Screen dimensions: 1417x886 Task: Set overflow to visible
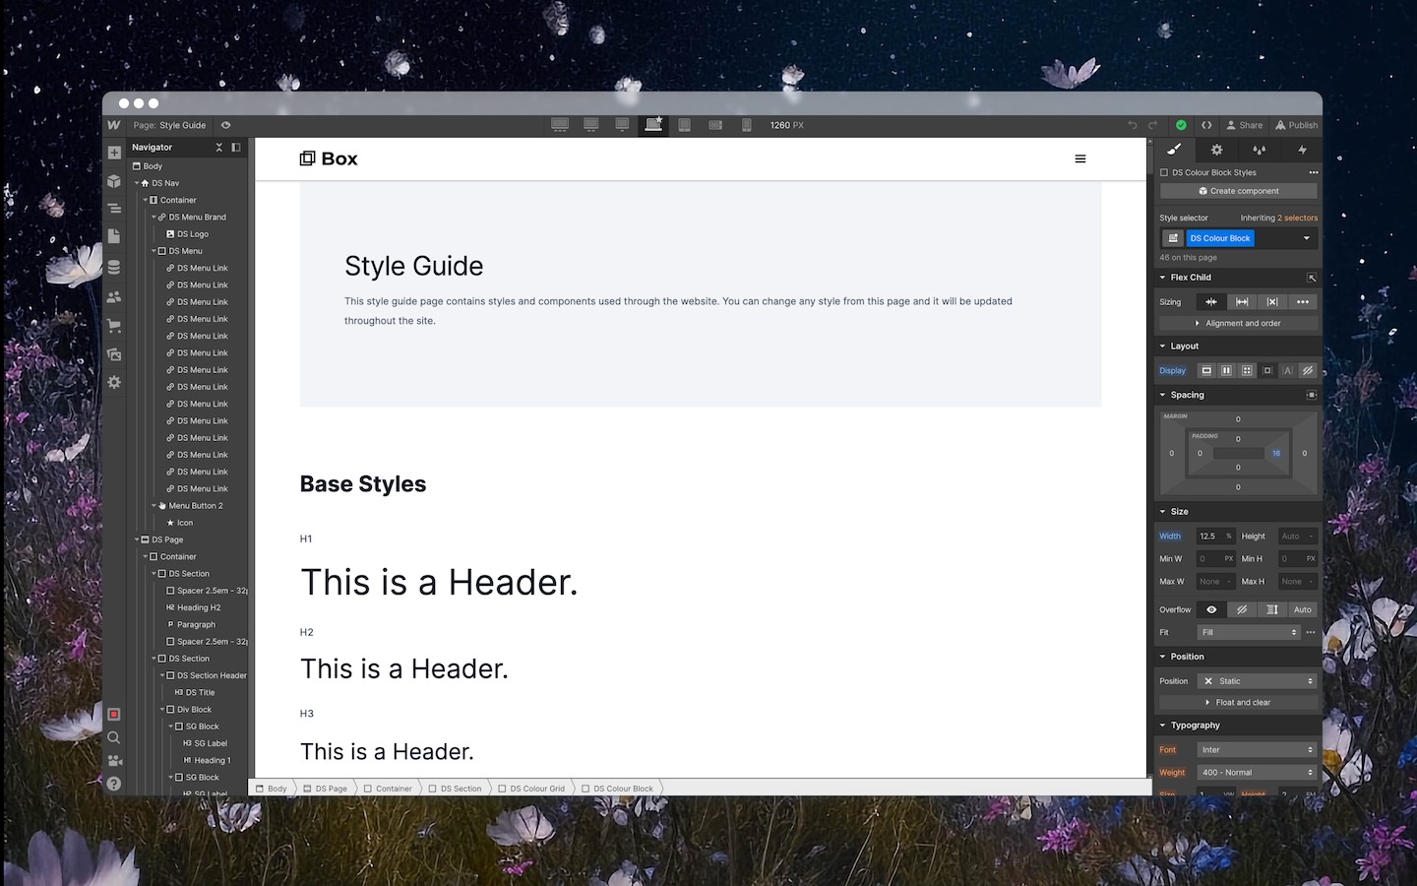coord(1211,609)
